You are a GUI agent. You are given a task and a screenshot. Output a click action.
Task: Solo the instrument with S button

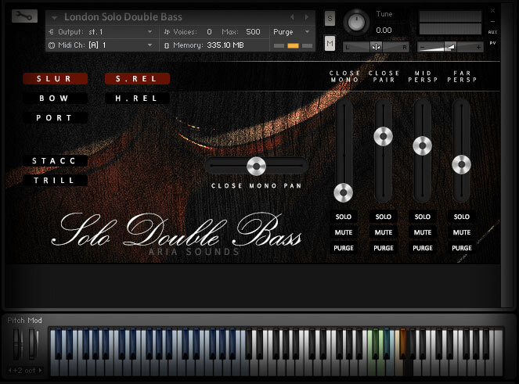tap(330, 19)
